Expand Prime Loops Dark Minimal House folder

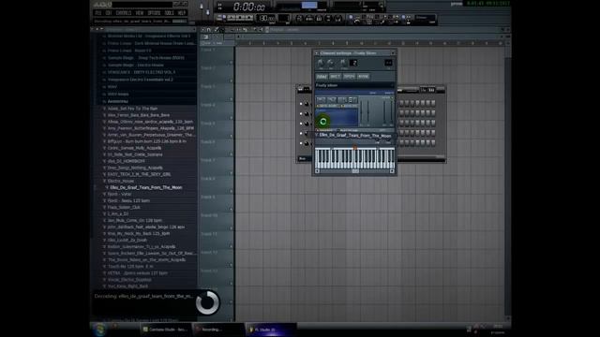pyautogui.click(x=152, y=43)
